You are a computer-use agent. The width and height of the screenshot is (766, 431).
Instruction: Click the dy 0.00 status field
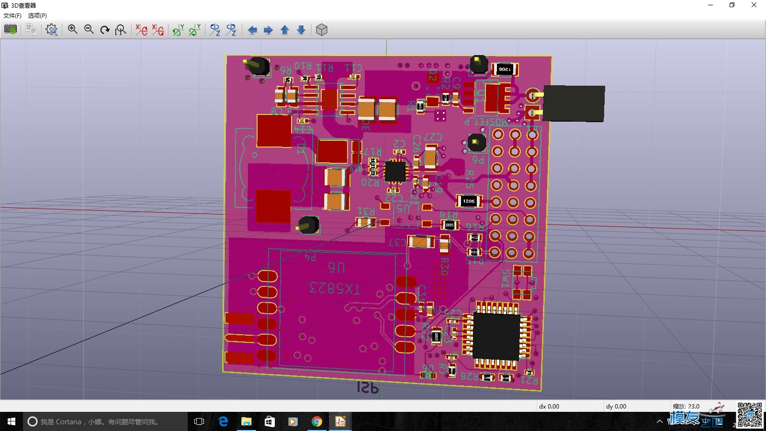[616, 406]
